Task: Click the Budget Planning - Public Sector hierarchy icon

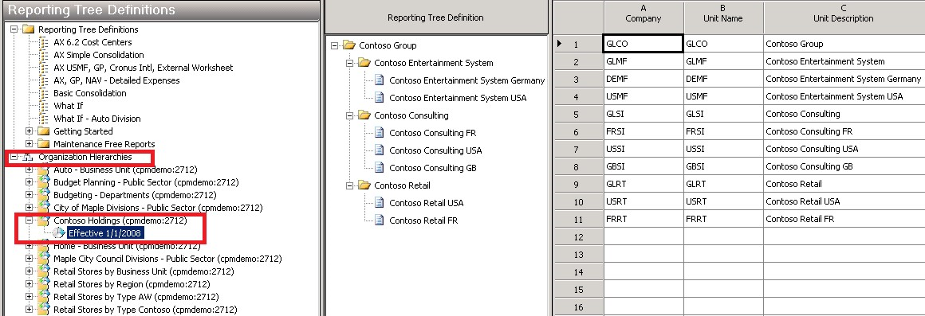Action: tap(44, 181)
